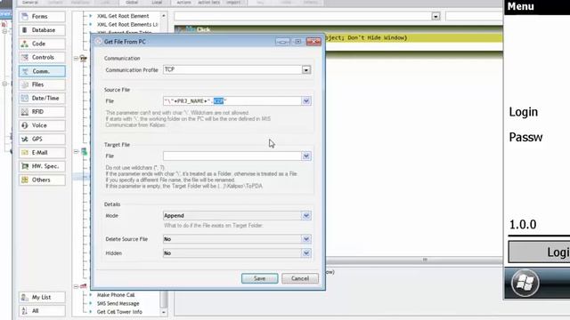
Task: Select the Database category button
Action: [x=42, y=30]
